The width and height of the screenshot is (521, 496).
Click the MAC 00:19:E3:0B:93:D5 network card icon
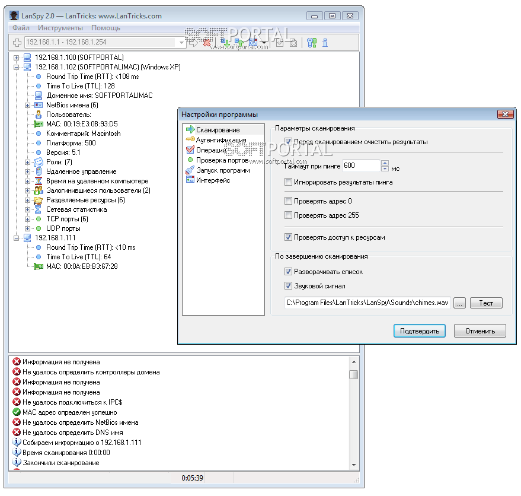pos(39,124)
